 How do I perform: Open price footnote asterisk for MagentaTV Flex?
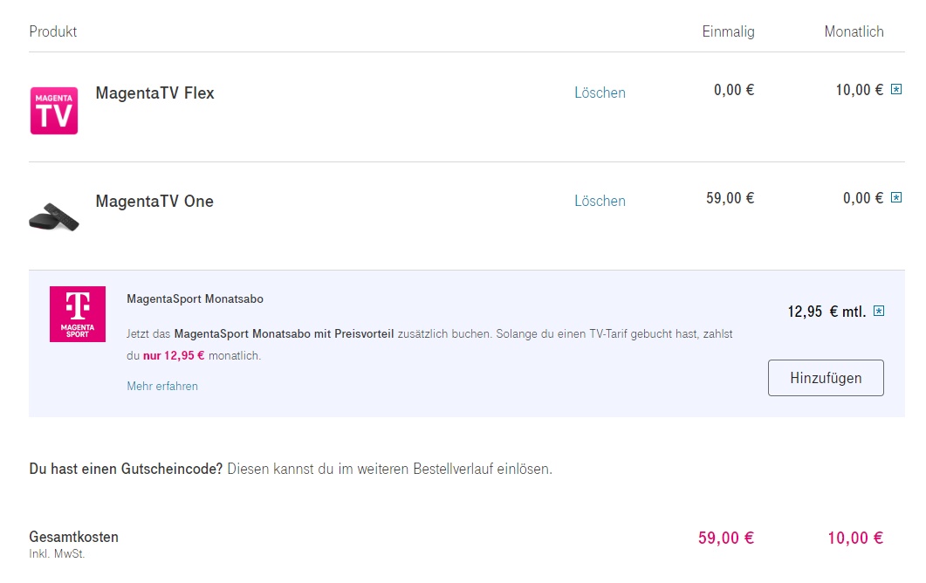pyautogui.click(x=895, y=89)
